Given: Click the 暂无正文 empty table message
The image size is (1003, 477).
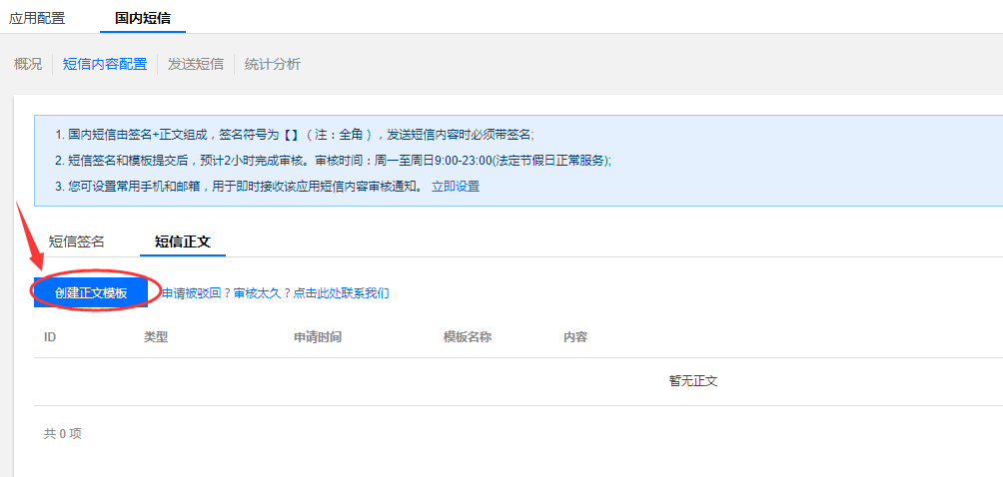Looking at the screenshot, I should (693, 381).
